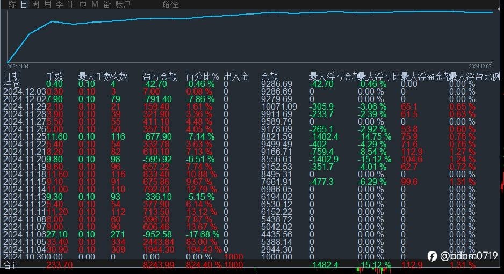Click the 出入金 column header
Screen dimensions: 504x274
coord(236,76)
